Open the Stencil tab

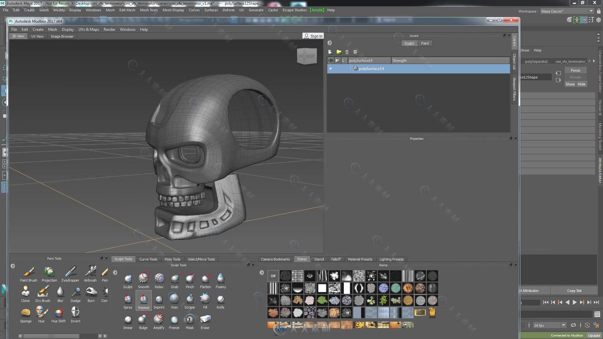(x=319, y=259)
